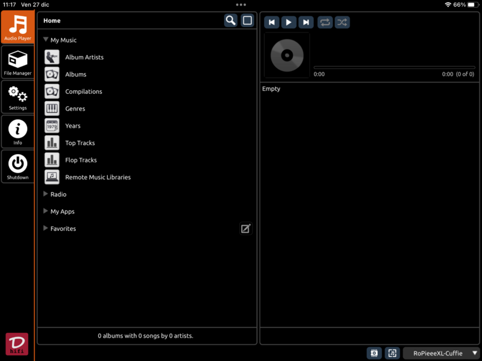
Task: Skip to previous track
Action: pyautogui.click(x=272, y=22)
